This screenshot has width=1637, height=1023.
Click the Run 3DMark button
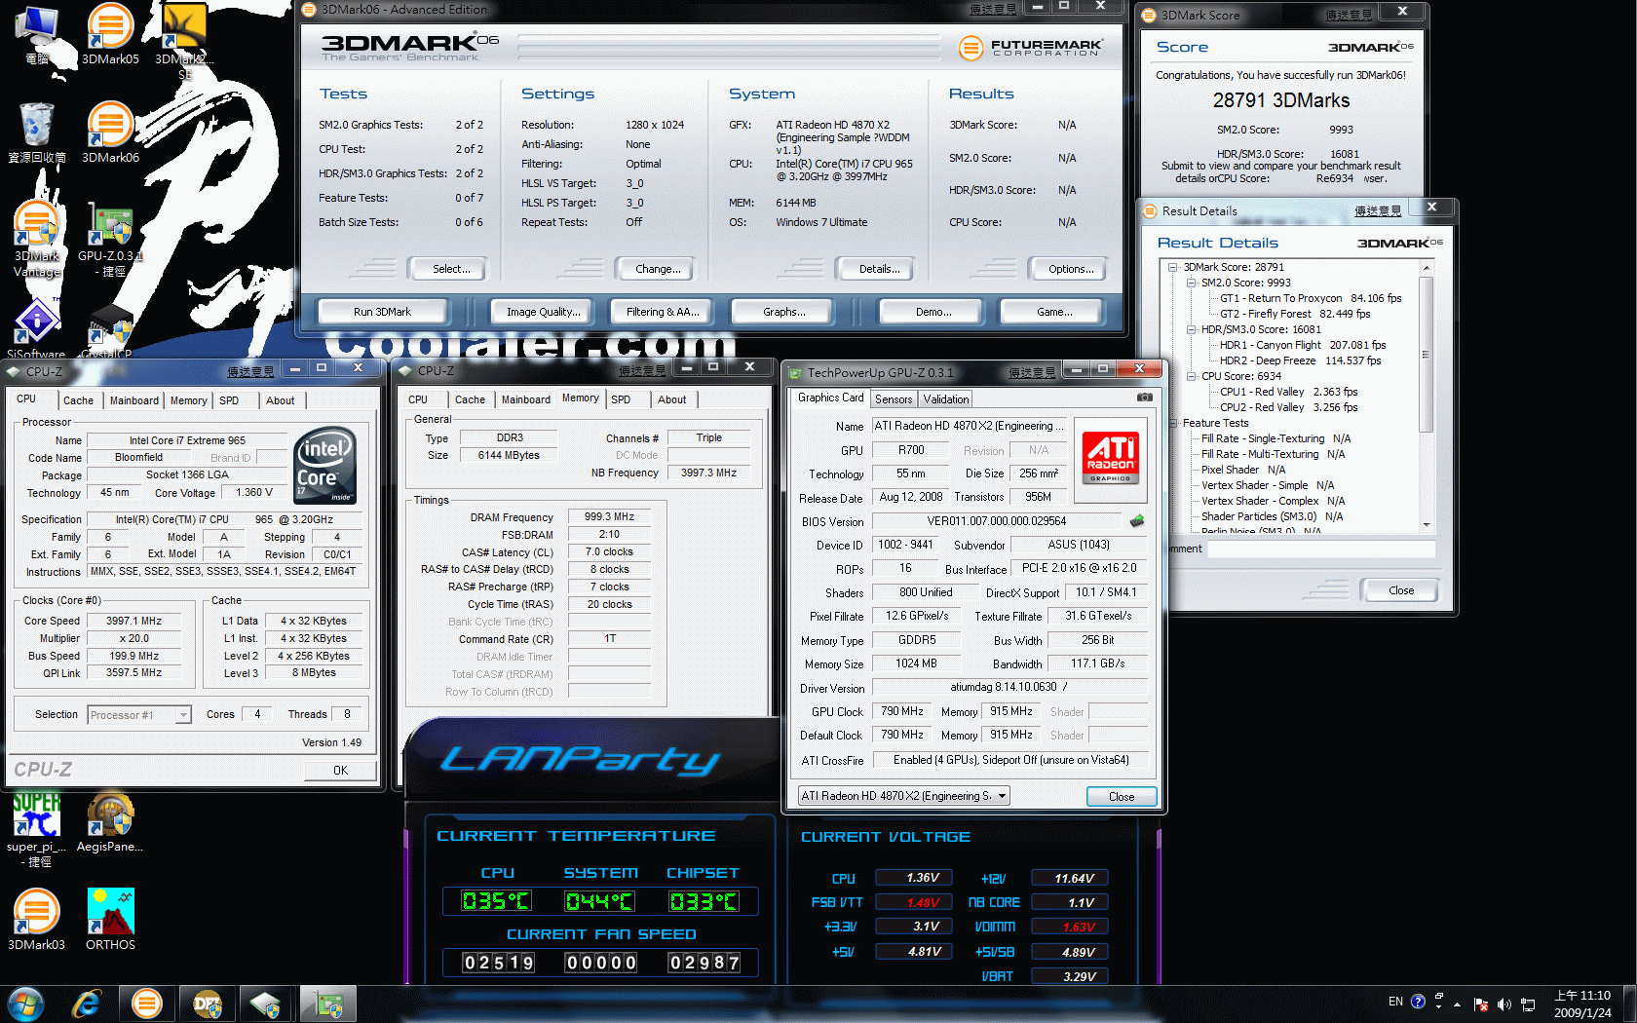(x=382, y=312)
